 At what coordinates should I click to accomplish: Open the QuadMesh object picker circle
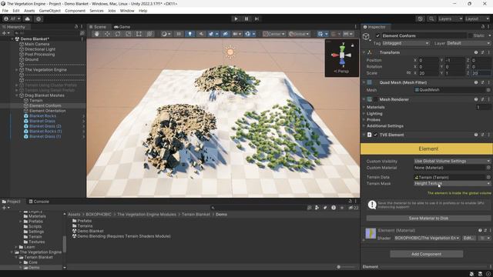488,90
